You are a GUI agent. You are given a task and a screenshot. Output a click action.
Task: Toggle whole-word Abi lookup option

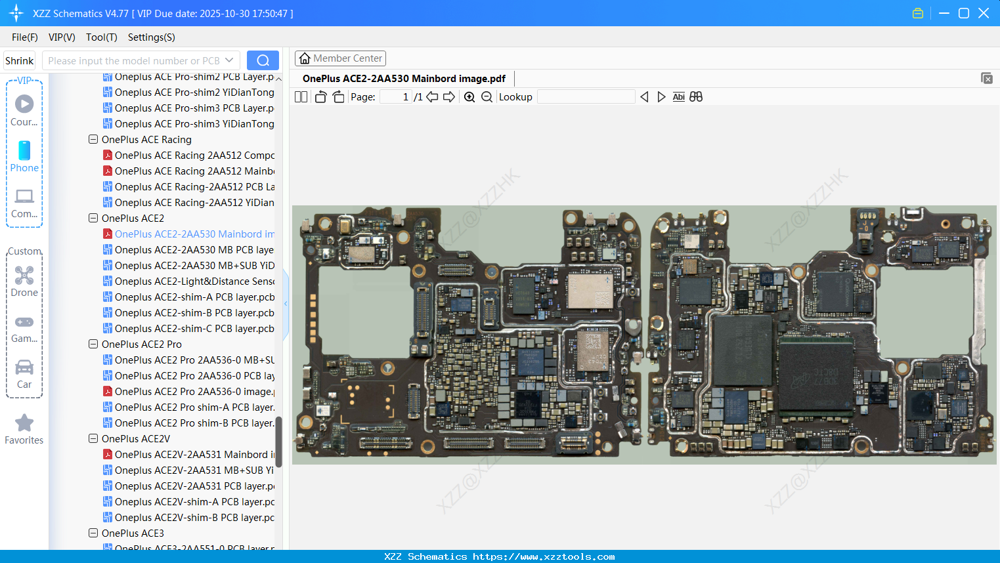tap(678, 96)
